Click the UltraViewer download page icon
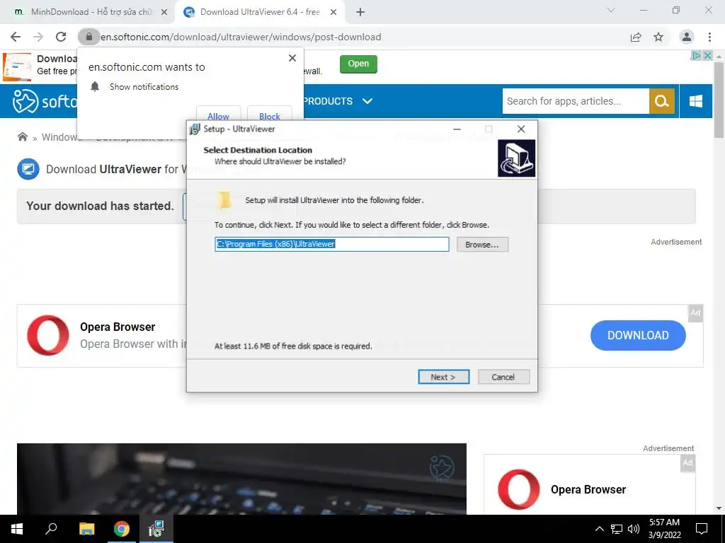 (x=28, y=169)
